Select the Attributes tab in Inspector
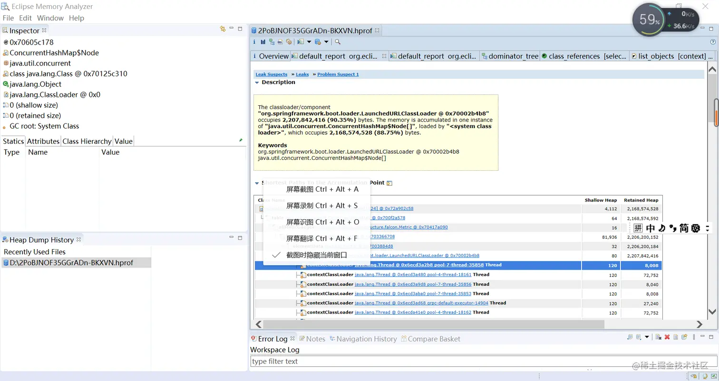 [43, 141]
